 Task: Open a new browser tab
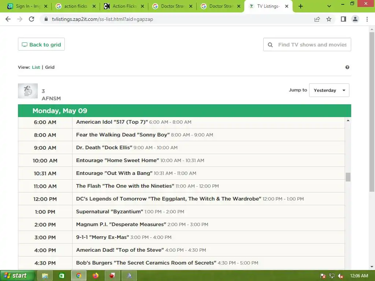tap(301, 6)
